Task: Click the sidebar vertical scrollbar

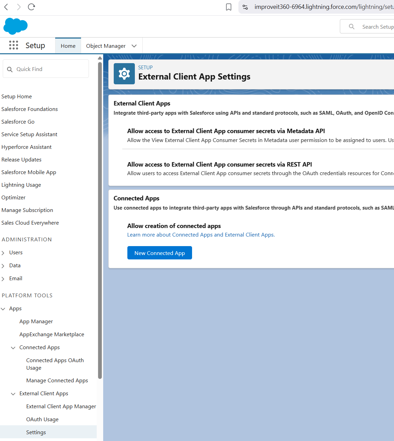Action: coord(100,218)
